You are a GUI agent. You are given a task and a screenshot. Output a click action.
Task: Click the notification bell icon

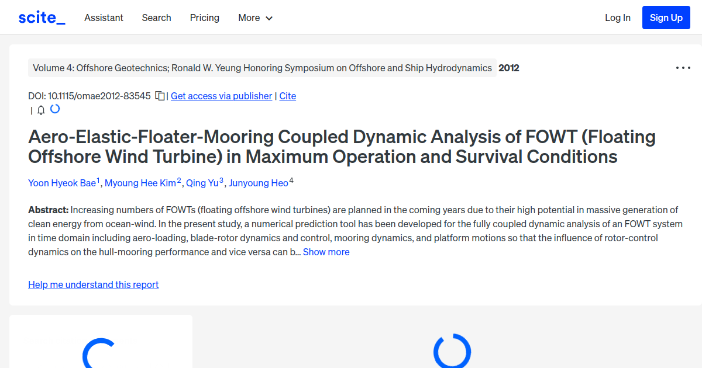40,109
